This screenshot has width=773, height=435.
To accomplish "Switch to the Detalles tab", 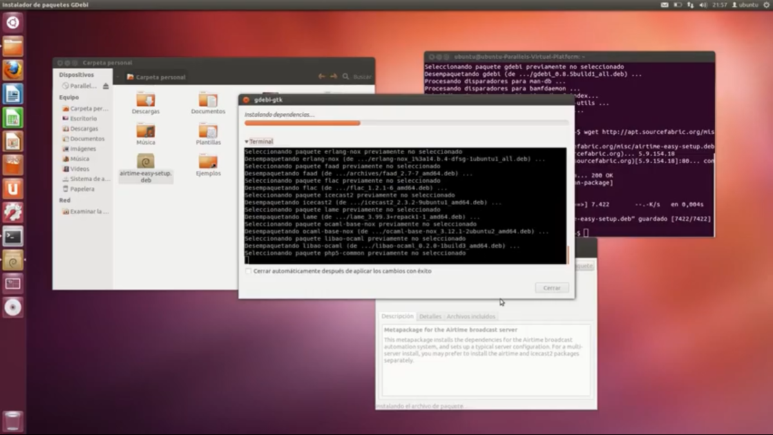I will [x=430, y=316].
